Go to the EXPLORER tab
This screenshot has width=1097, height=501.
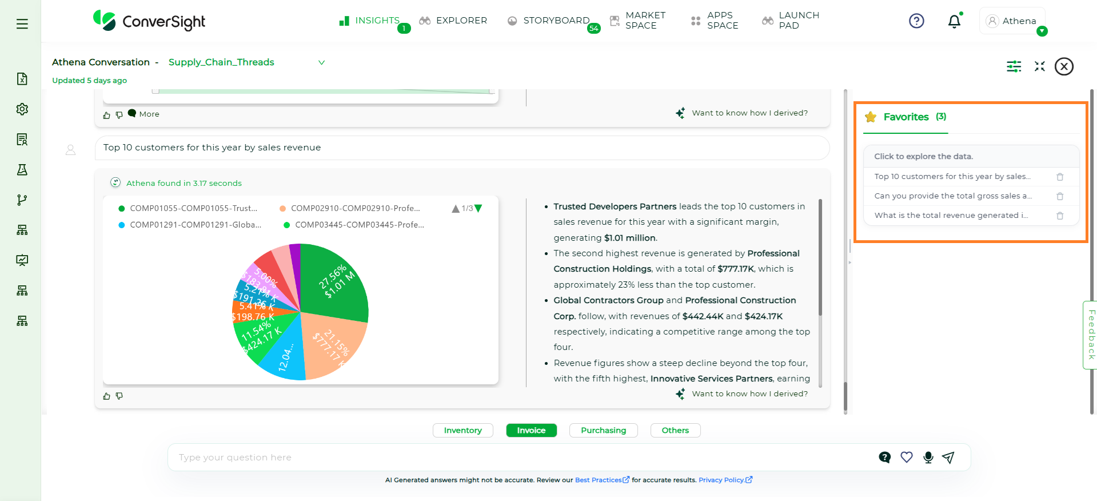pos(453,21)
